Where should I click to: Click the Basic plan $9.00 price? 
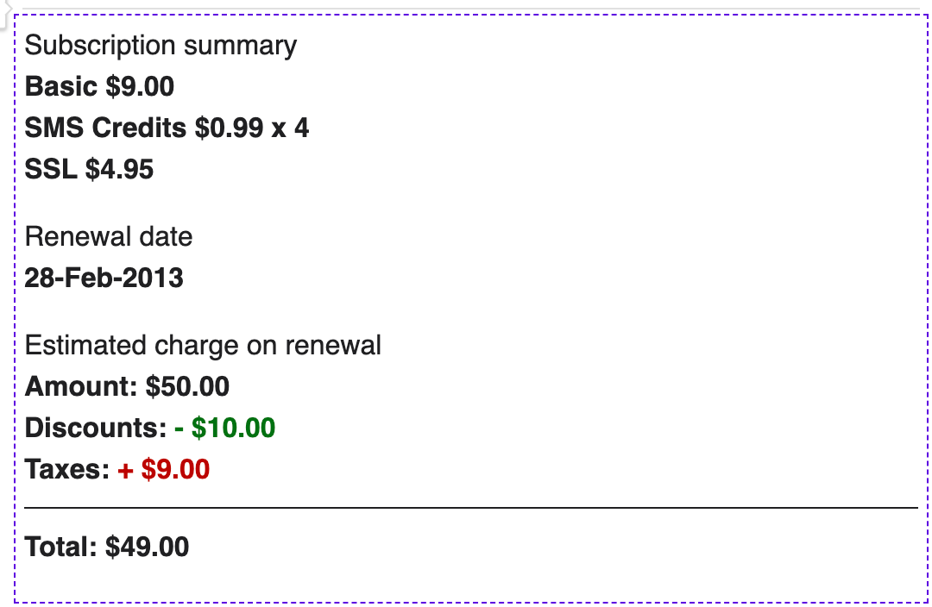140,86
